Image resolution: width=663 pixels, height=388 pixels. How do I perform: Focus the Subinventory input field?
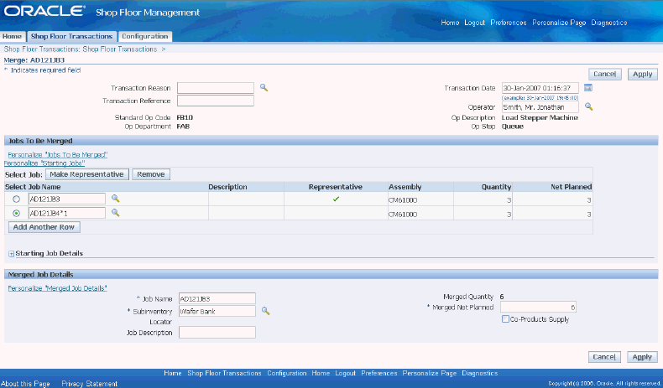tap(217, 311)
